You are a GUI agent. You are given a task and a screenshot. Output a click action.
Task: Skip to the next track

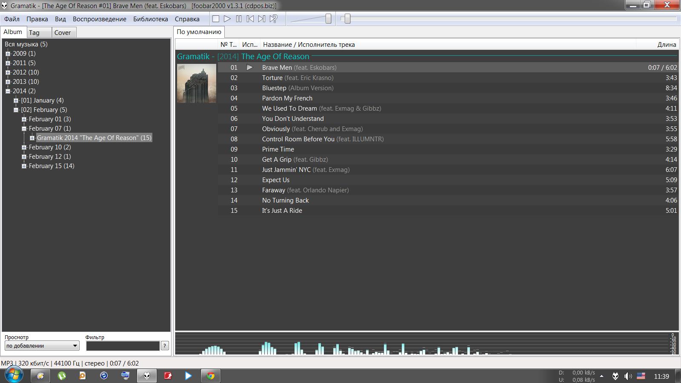tap(262, 19)
